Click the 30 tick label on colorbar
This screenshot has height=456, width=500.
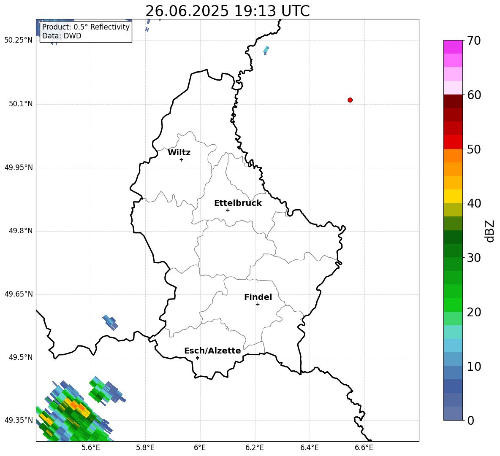click(x=474, y=258)
